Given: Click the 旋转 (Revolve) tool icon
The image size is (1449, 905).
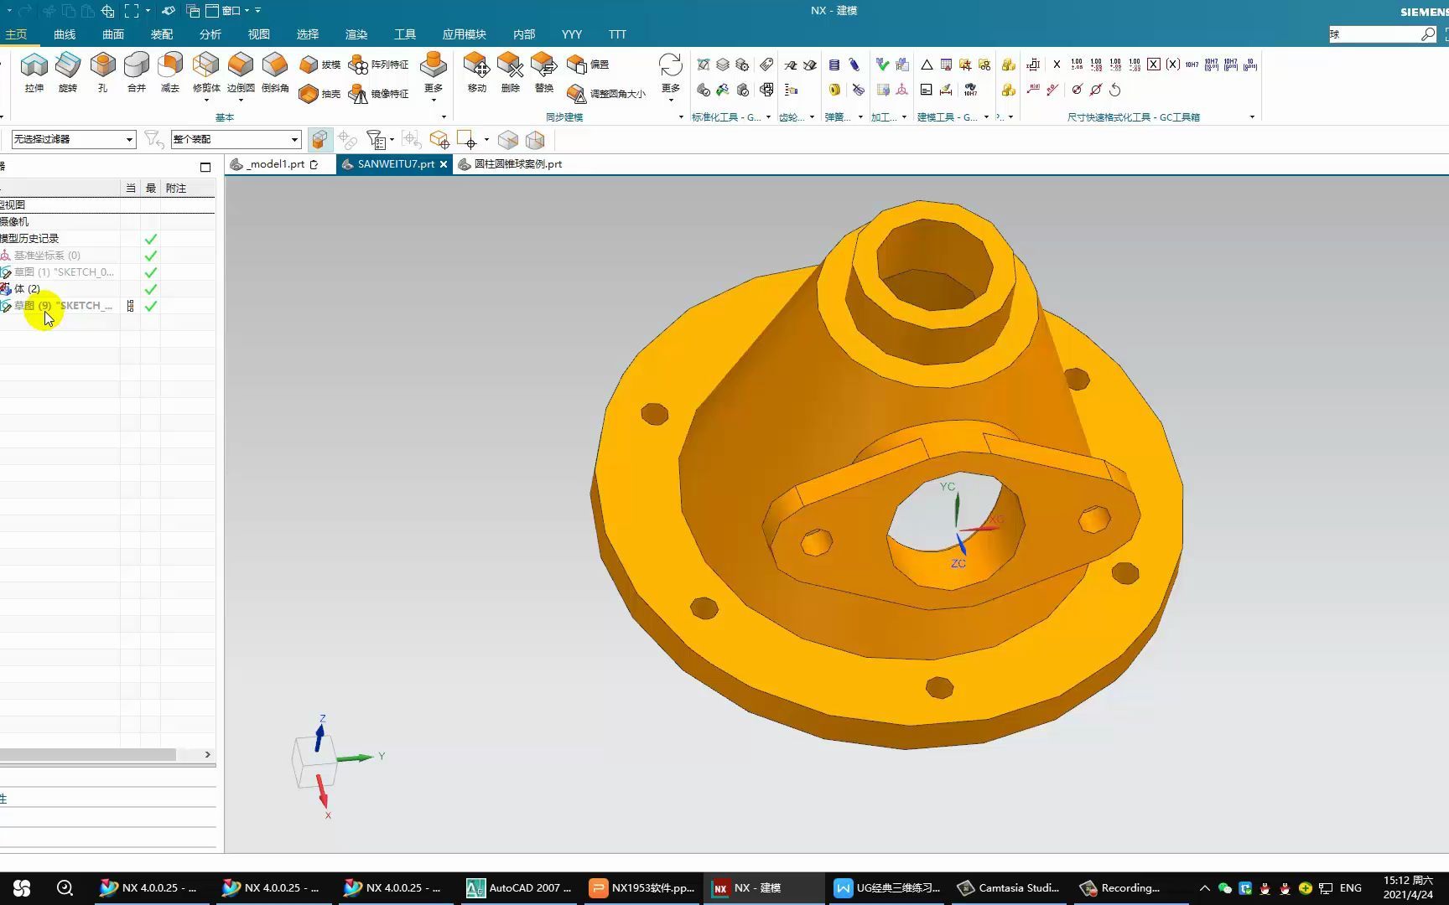Looking at the screenshot, I should 68,67.
